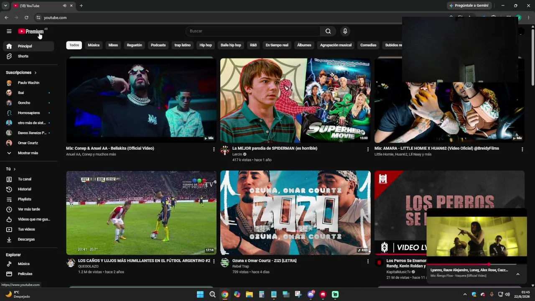Screen dimensions: 535x301
Task: Click the Rebel Trap channel avatar
Action: [x=225, y=263]
